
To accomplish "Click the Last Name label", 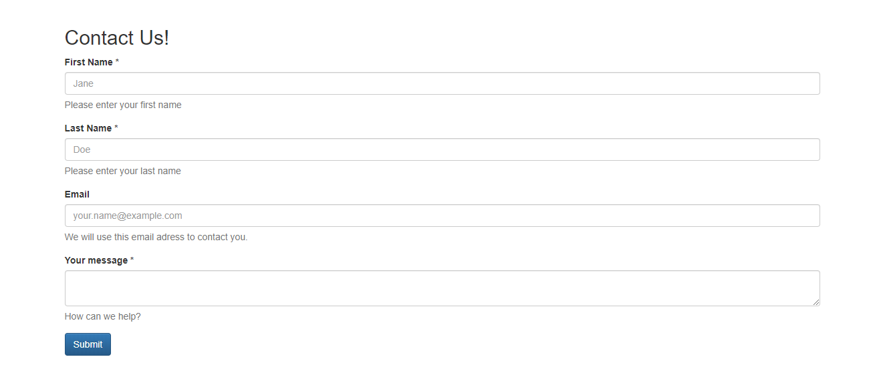I will [x=88, y=128].
